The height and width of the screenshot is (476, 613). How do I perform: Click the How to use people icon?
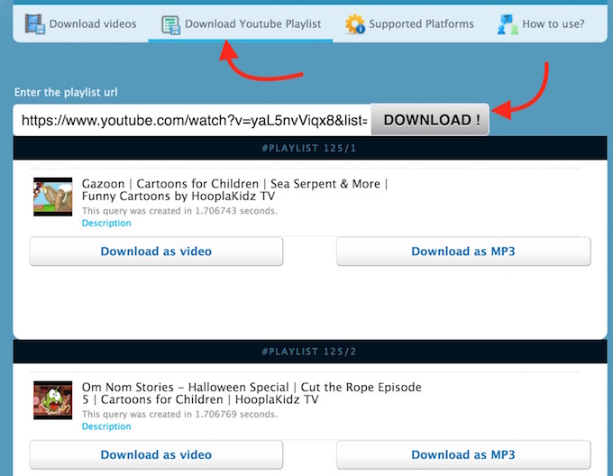(508, 24)
